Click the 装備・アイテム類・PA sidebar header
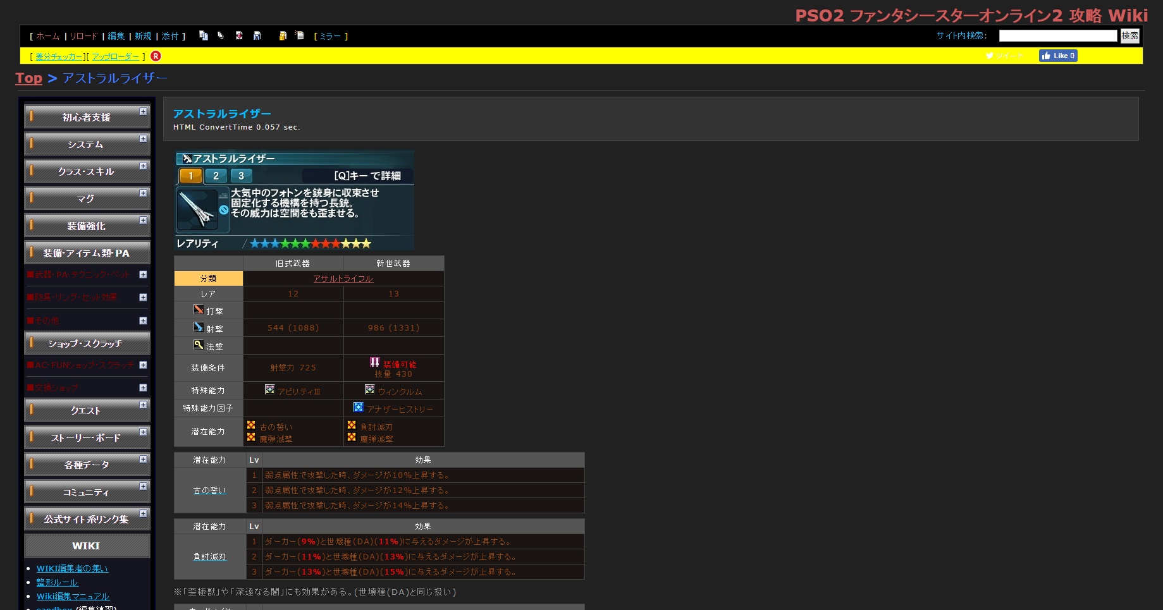This screenshot has width=1163, height=610. click(x=87, y=253)
